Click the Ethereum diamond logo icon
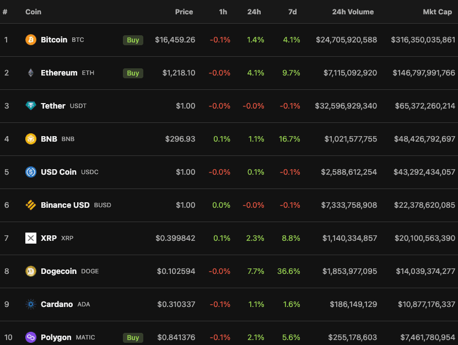 [31, 73]
